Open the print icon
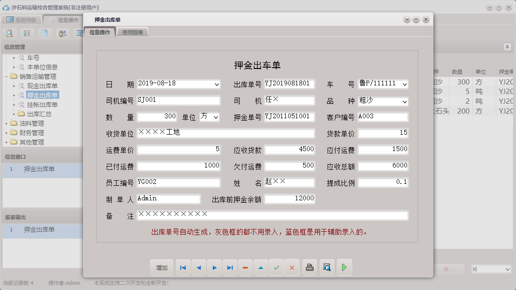This screenshot has height=290, width=516. point(309,267)
